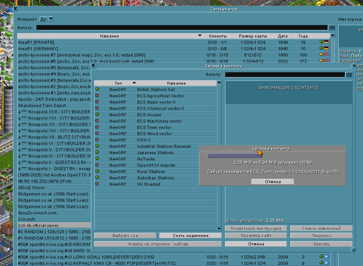The width and height of the screenshot is (363, 266).
Task: Clear the server list filter
Action: [x=331, y=28]
